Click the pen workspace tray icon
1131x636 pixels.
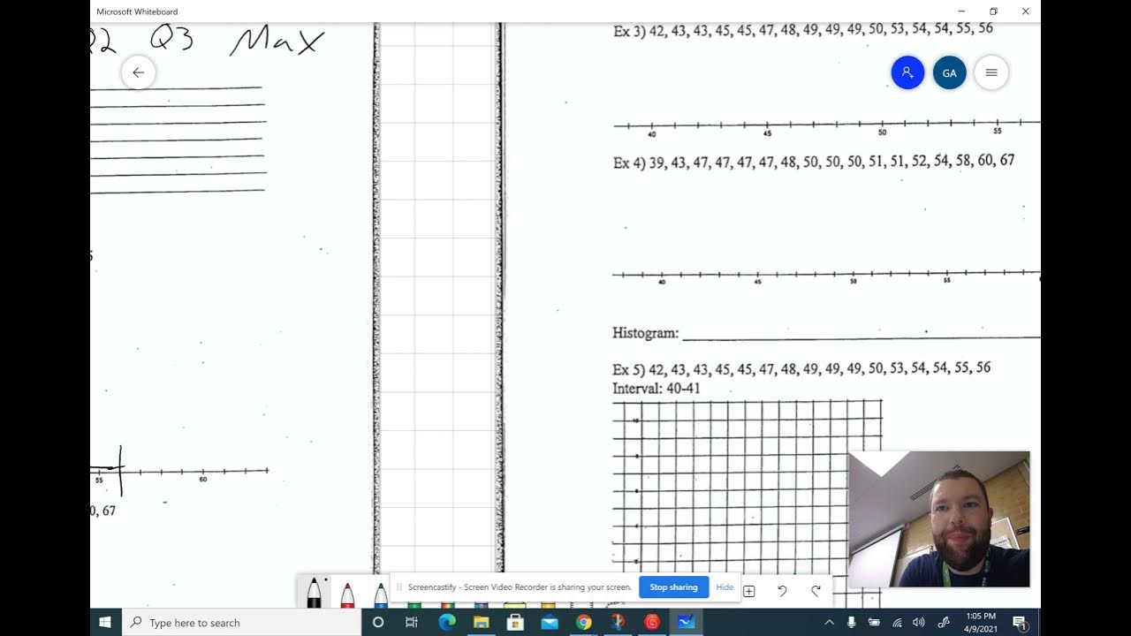tap(944, 622)
